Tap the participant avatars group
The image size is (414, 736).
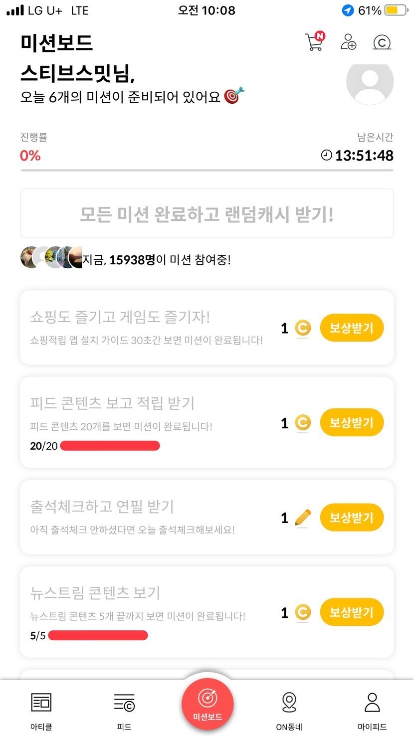click(x=51, y=258)
